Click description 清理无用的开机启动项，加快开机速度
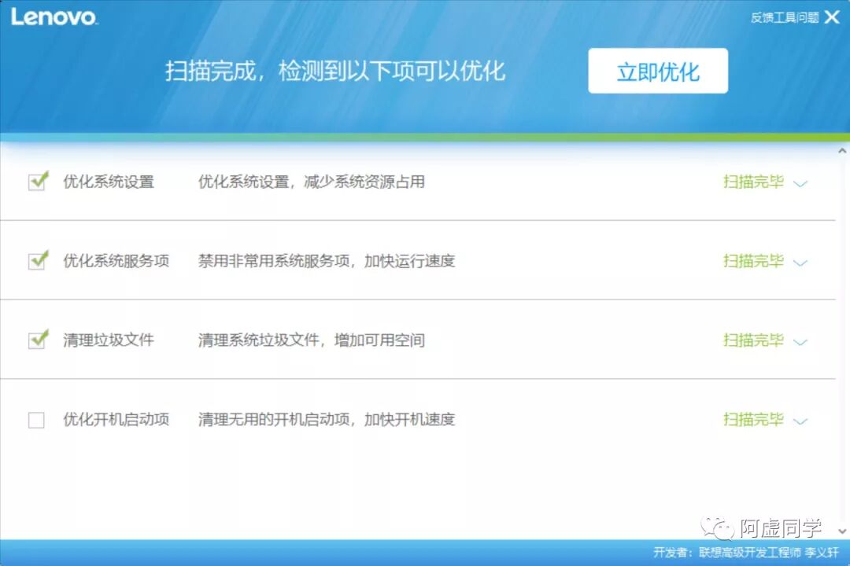850x566 pixels. coord(327,419)
